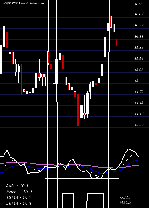
Task: Click the 14.45 price axis label
Action: [x=139, y=103]
